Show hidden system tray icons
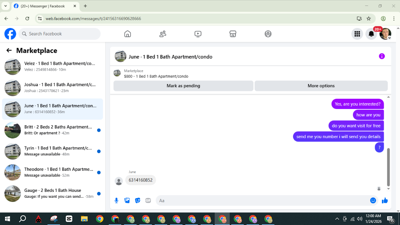Image resolution: width=400 pixels, height=225 pixels. [337, 219]
